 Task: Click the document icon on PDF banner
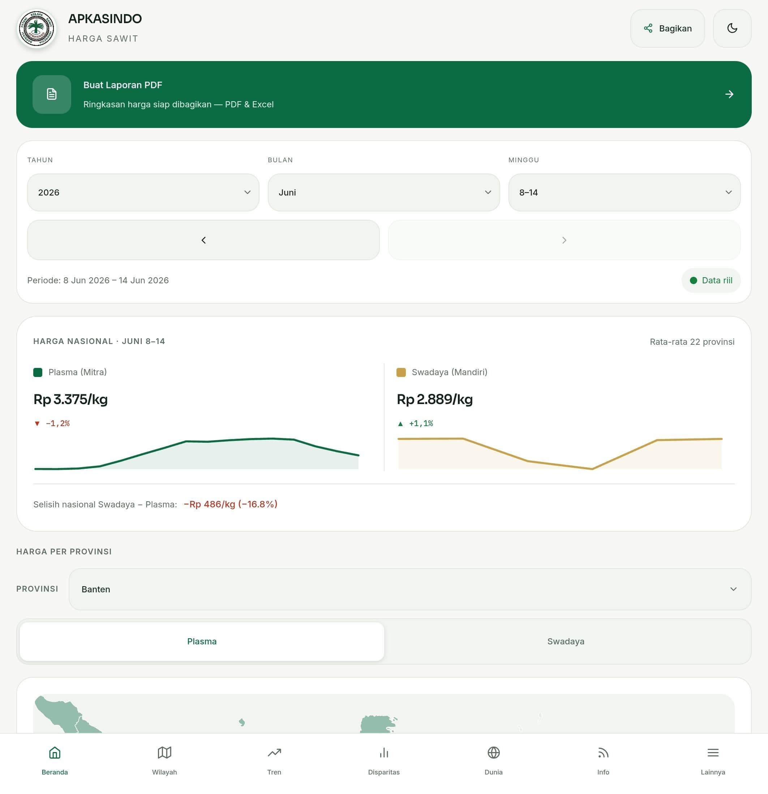(x=52, y=94)
